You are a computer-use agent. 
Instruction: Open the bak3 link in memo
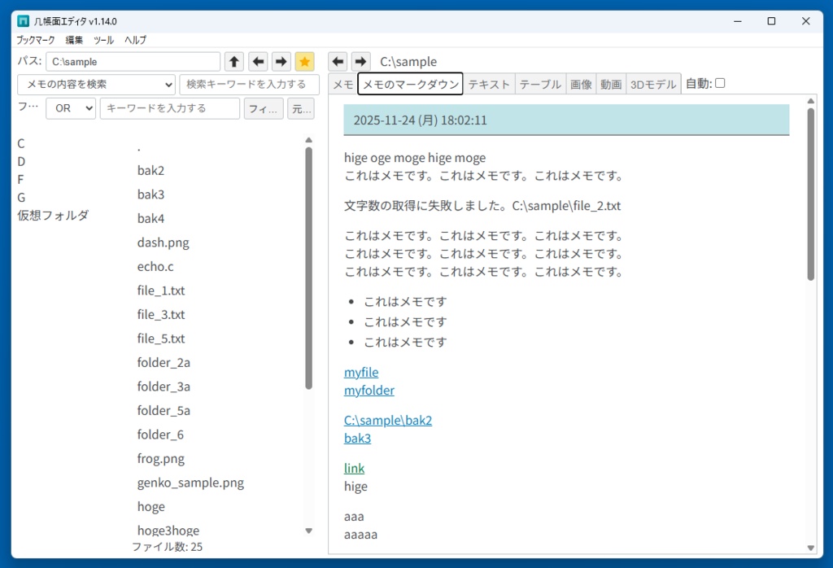pos(358,439)
